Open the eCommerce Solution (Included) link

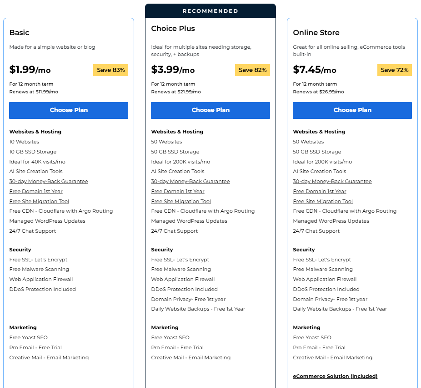[x=335, y=376]
